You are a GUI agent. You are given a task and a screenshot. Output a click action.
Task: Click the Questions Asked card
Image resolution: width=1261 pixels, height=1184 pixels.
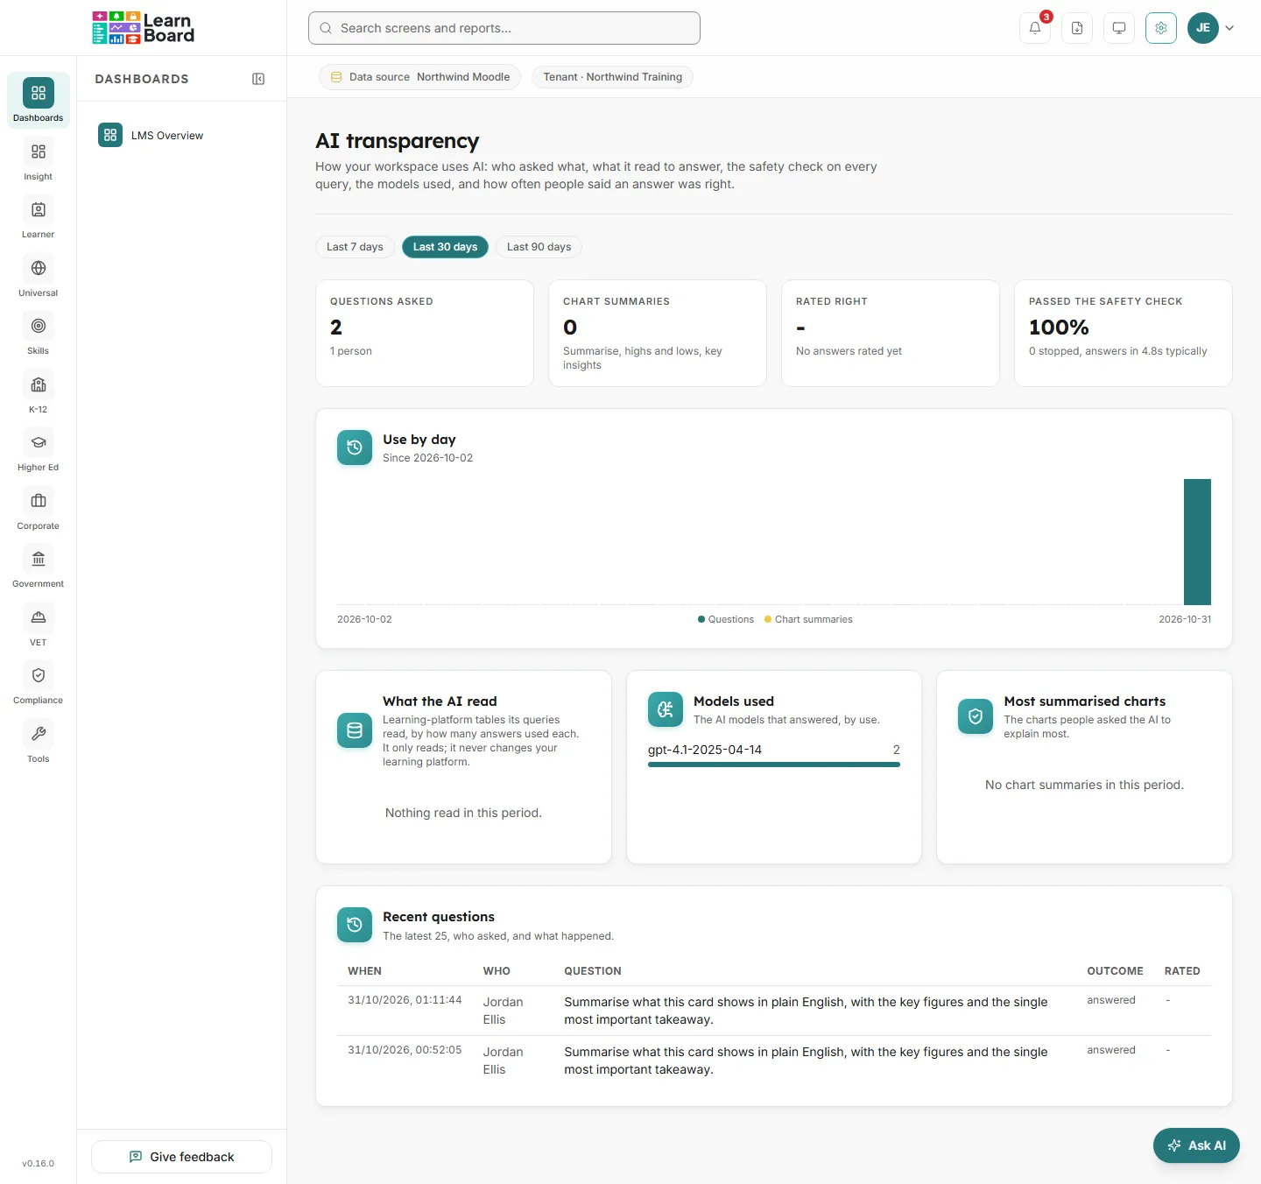[425, 333]
